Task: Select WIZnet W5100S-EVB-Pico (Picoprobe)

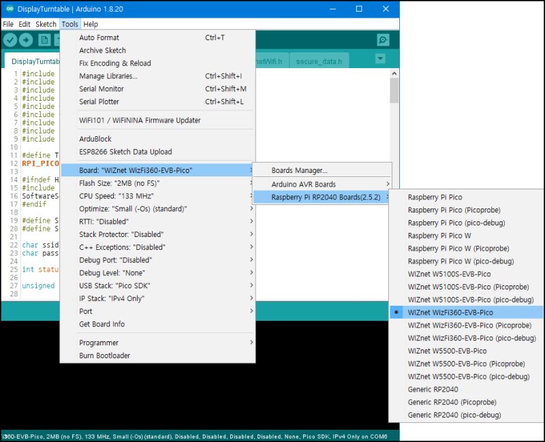Action: pos(466,287)
